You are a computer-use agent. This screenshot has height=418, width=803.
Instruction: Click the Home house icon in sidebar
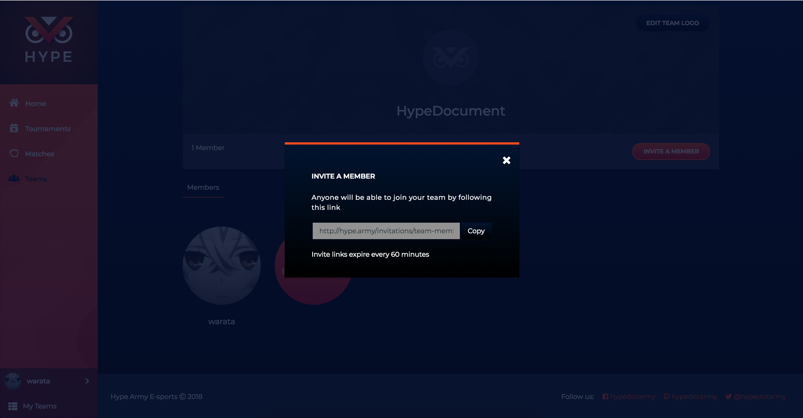click(x=14, y=103)
